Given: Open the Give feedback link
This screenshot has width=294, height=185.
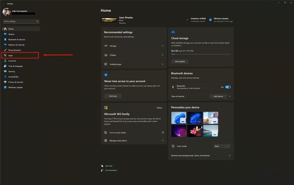Looking at the screenshot, I should coord(111,170).
